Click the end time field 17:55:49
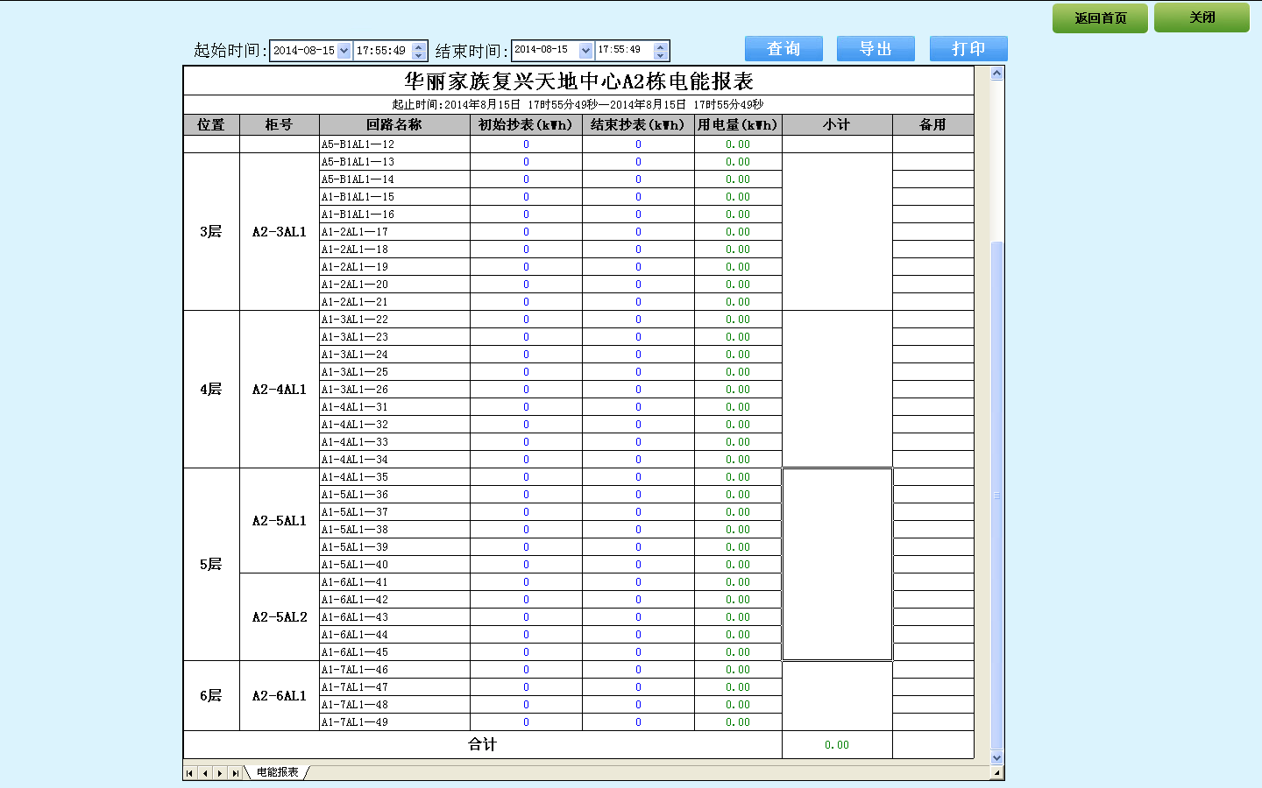The image size is (1262, 788). point(624,51)
